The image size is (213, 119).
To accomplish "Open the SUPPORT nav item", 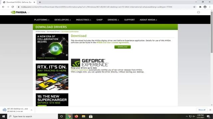I will tap(129, 20).
